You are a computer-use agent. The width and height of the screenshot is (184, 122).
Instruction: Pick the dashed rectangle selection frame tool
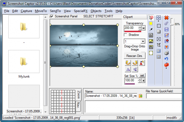[x=151, y=53]
